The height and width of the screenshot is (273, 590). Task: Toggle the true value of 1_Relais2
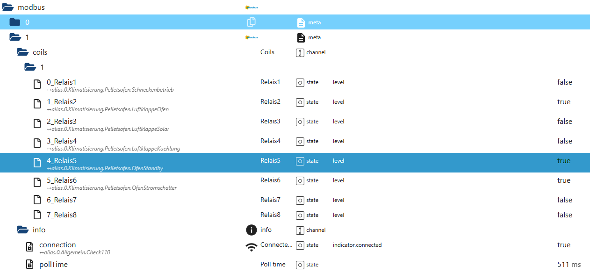coord(563,102)
